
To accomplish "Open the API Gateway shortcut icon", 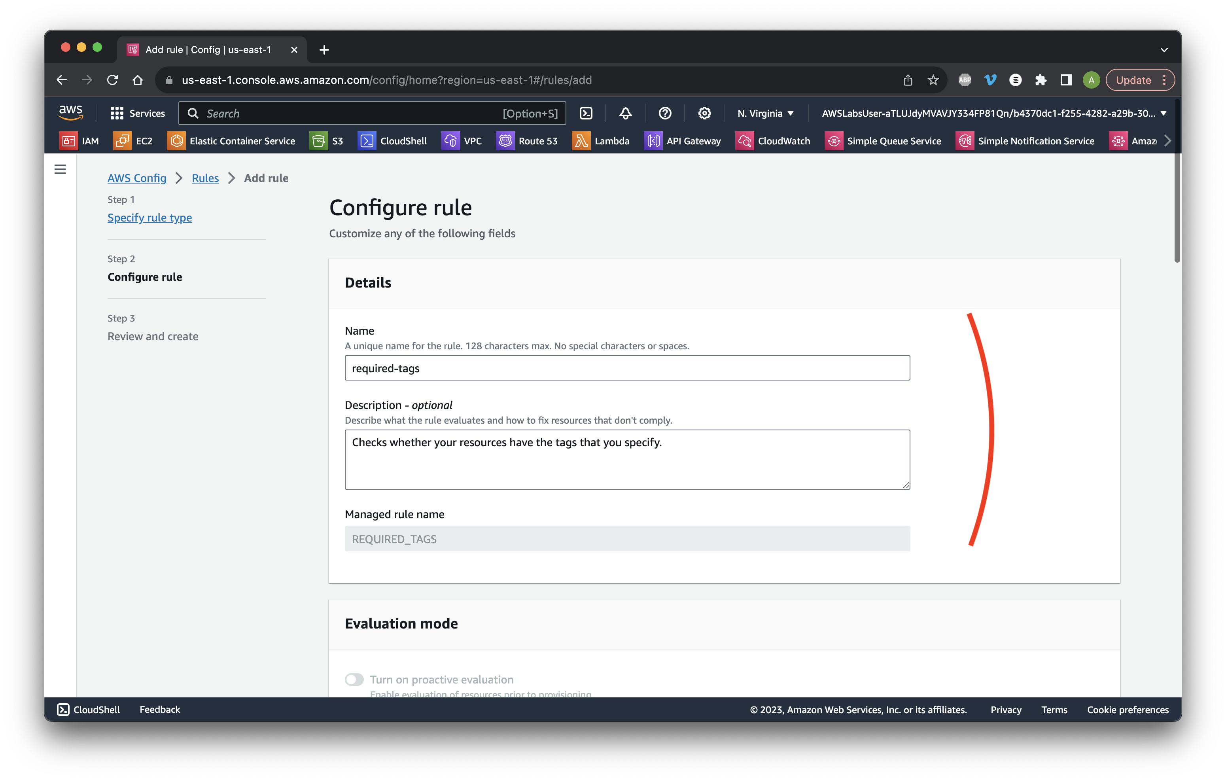I will pyautogui.click(x=653, y=141).
